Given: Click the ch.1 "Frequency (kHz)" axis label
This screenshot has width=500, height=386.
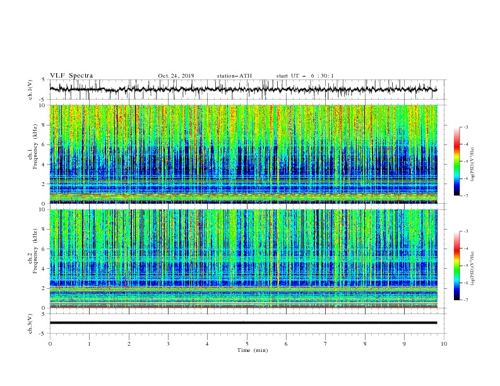Looking at the screenshot, I should coord(36,145).
